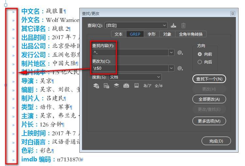Select the 向后 direction radio button
Screen dimensions: 245x166
click(200, 62)
